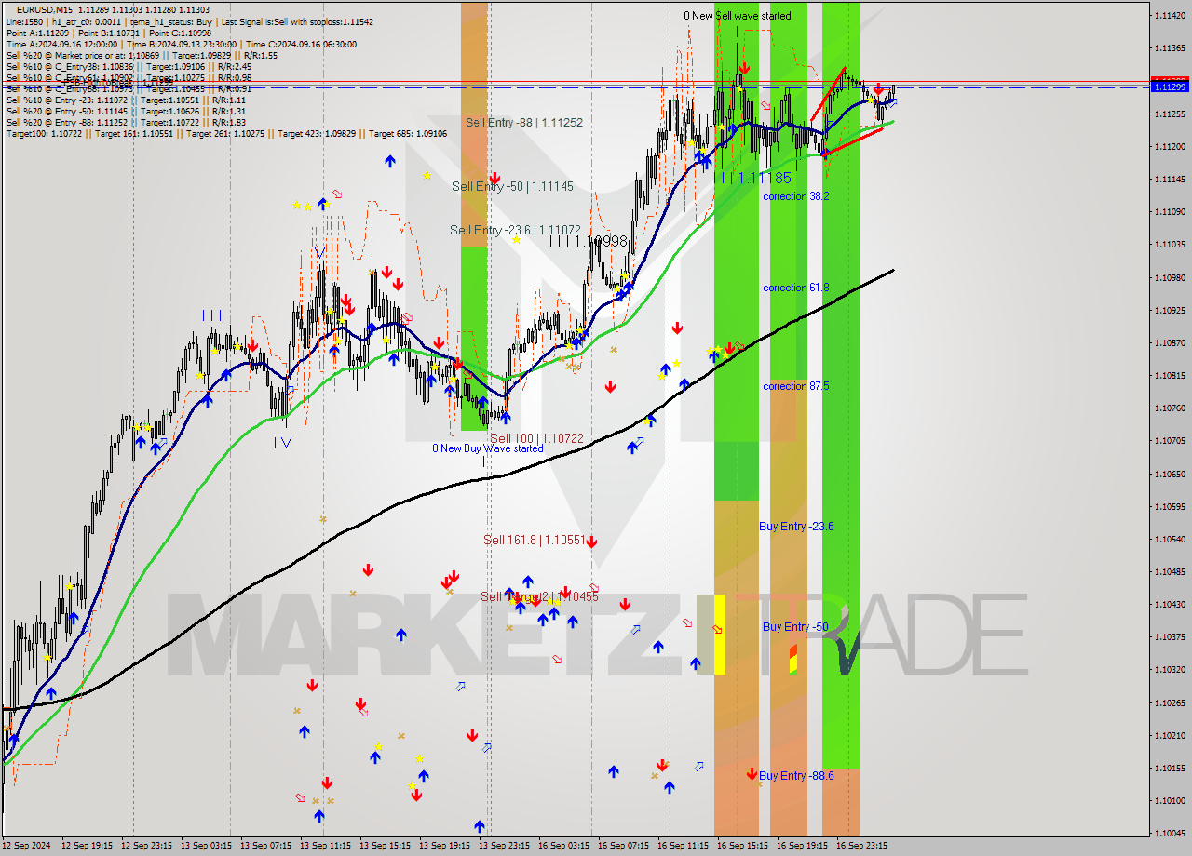This screenshot has width=1192, height=856.
Task: Click the 'Buy Entry -88.6' label
Action: pos(796,776)
